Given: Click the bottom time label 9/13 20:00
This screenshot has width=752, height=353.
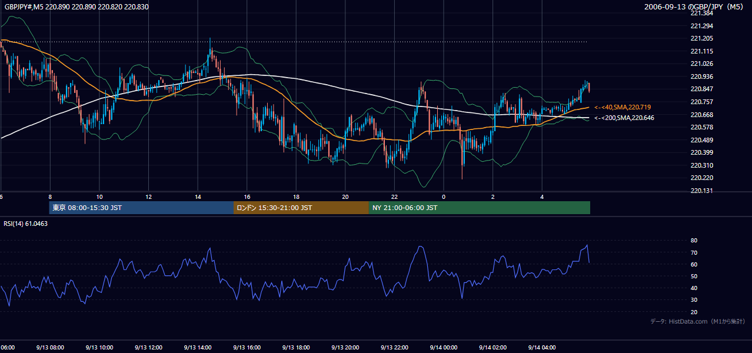Looking at the screenshot, I should [345, 348].
